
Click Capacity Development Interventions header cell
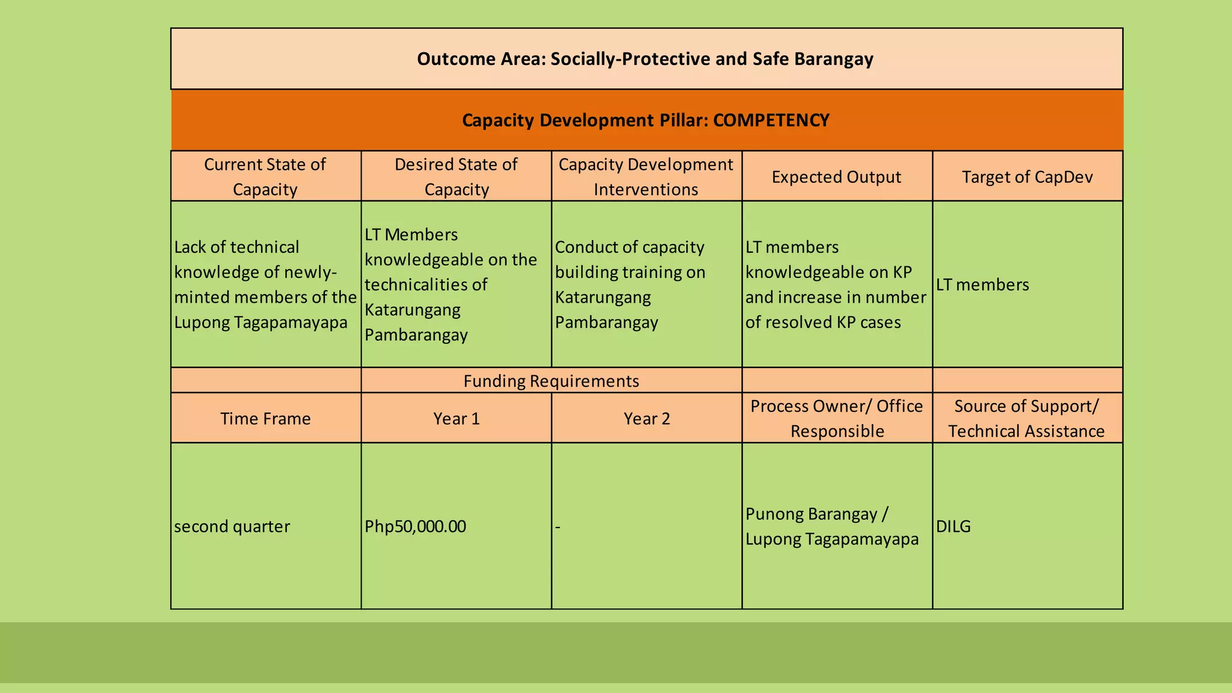coord(646,176)
